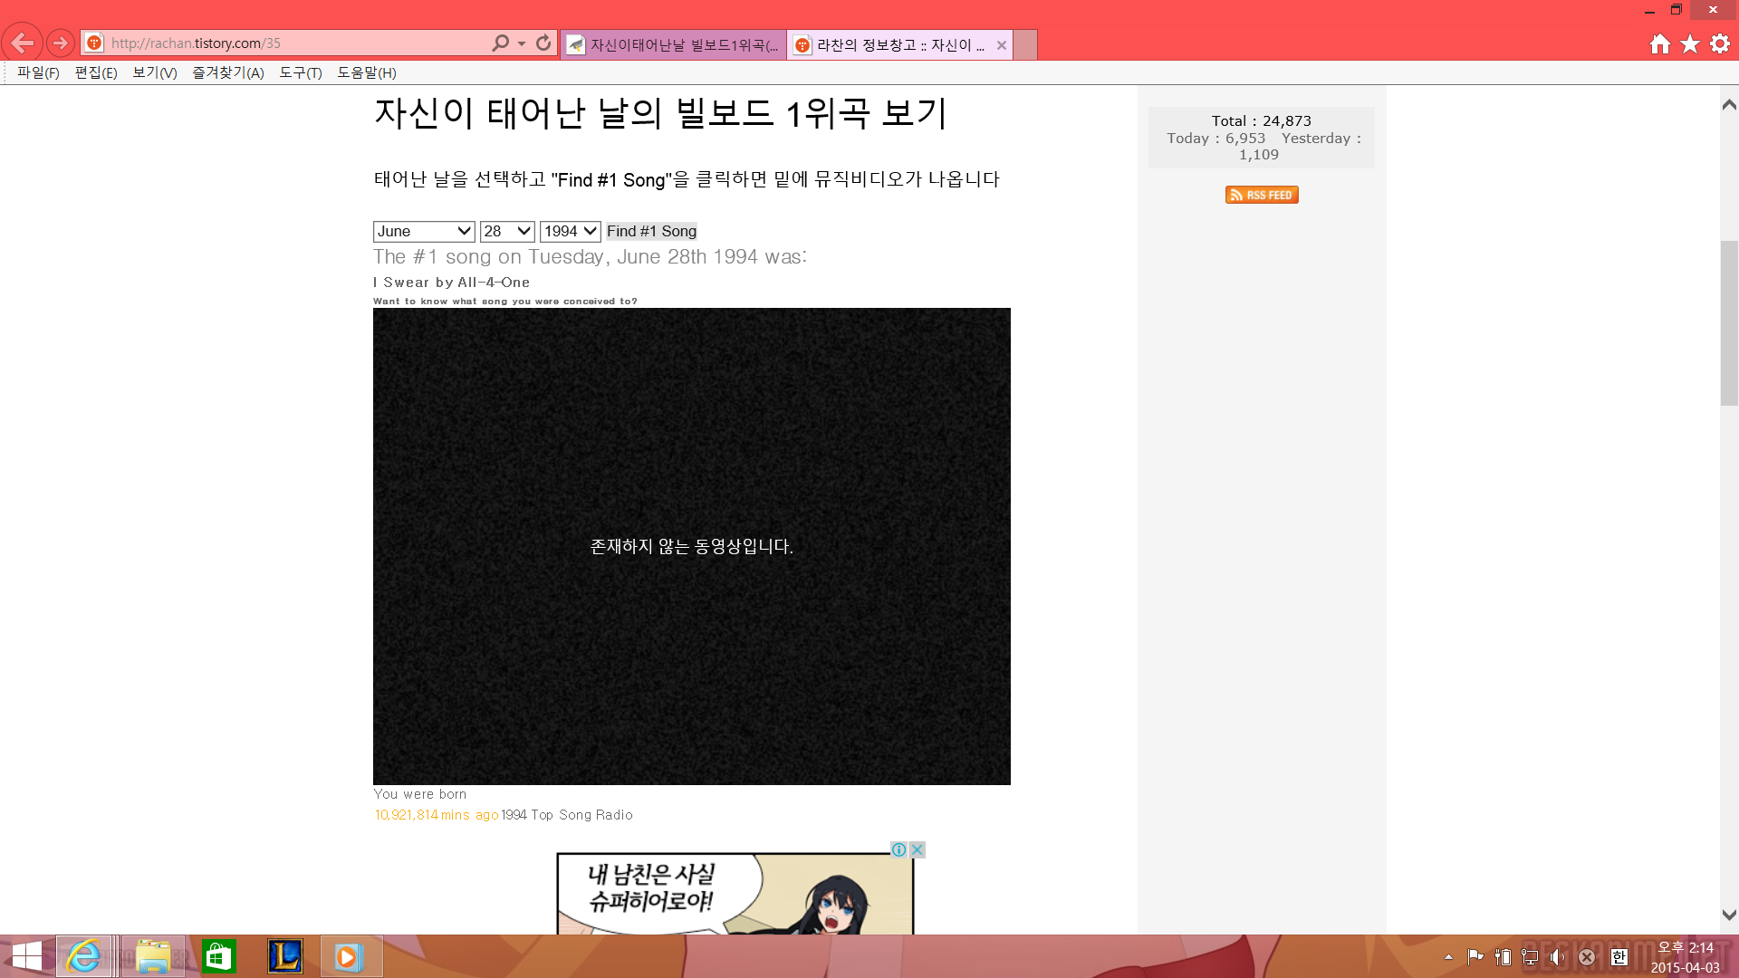1739x978 pixels.
Task: Open Internet Explorer in the taskbar
Action: tap(84, 956)
